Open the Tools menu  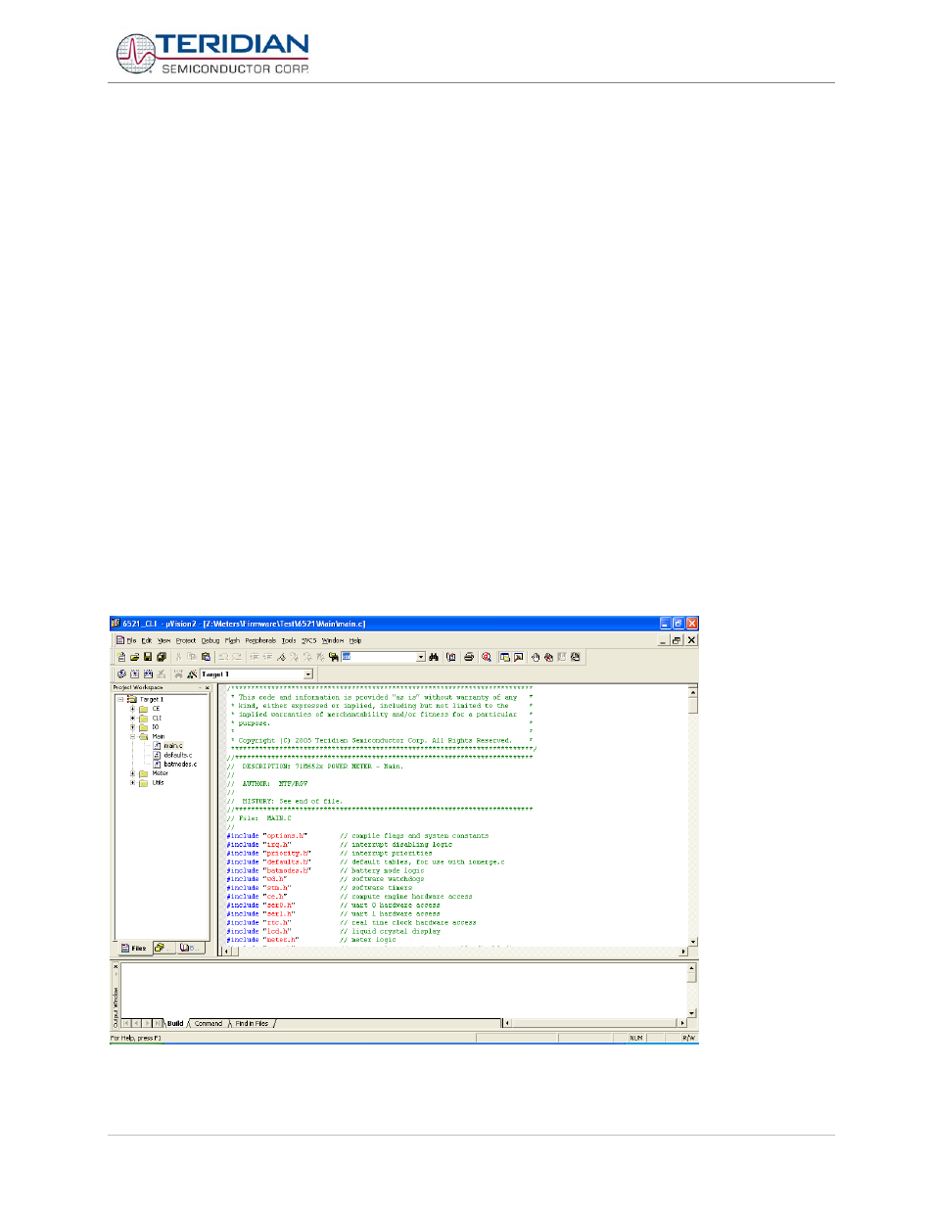(289, 640)
